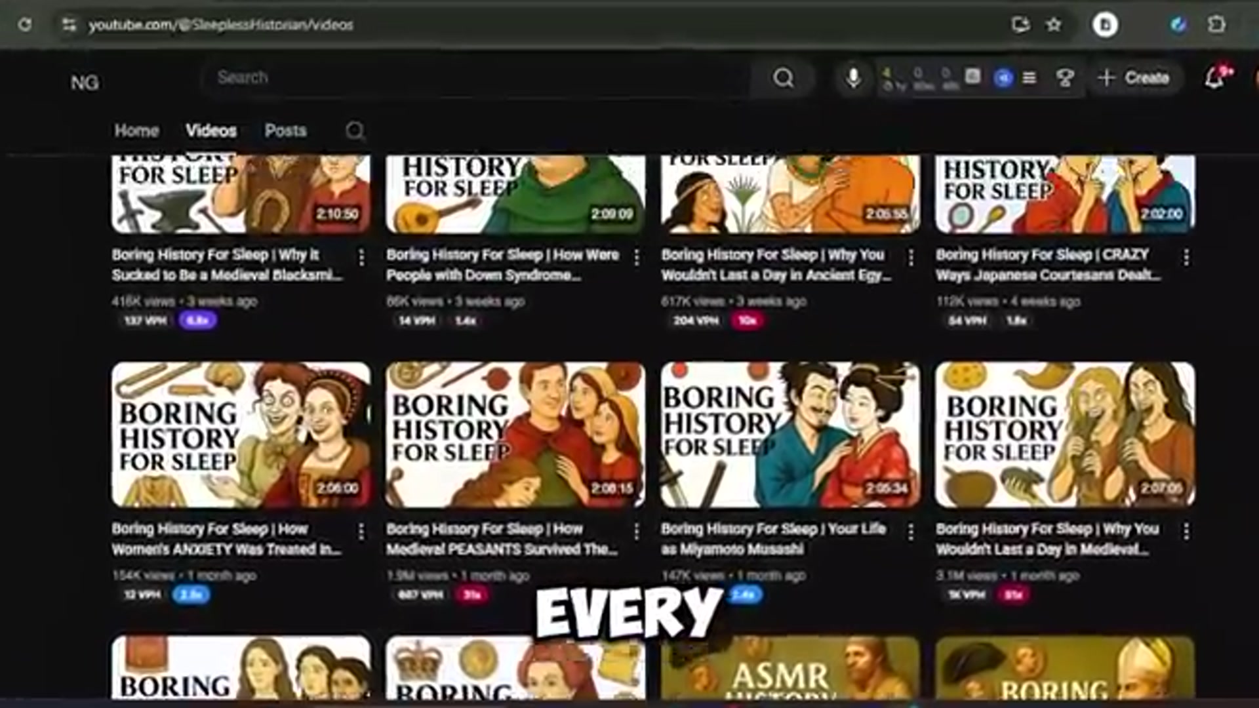This screenshot has height=708, width=1259.
Task: Click title 'How Were People with Down Syndrome...'
Action: 502,264
